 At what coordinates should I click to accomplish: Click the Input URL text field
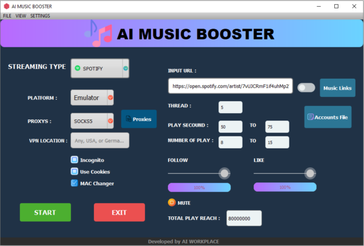[231, 86]
